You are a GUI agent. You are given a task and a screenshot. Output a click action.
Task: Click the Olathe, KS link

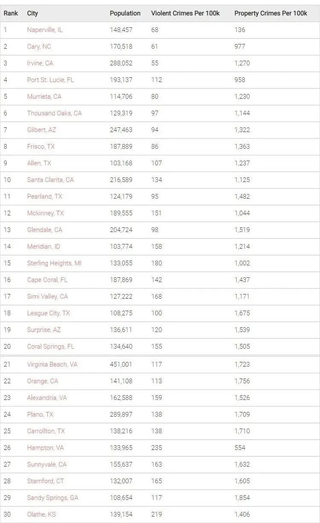click(x=41, y=514)
